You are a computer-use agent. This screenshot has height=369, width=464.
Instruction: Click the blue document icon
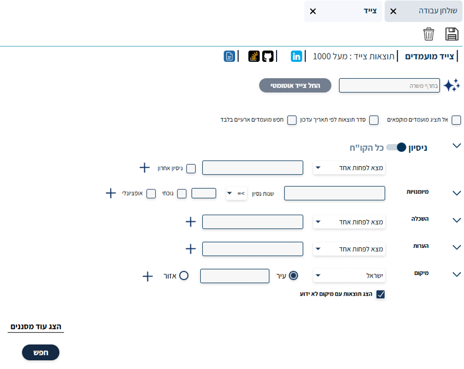tap(229, 56)
